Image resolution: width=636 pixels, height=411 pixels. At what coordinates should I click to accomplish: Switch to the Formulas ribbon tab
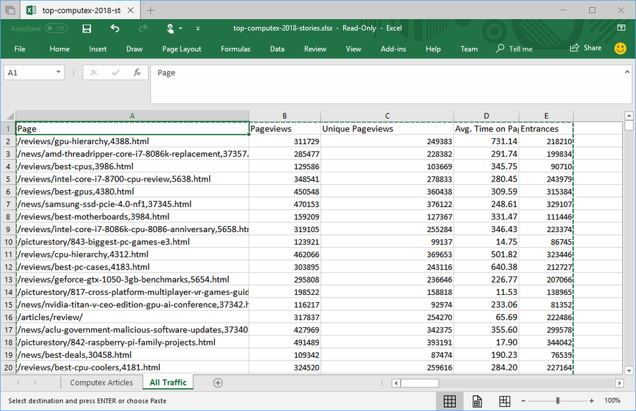(235, 49)
